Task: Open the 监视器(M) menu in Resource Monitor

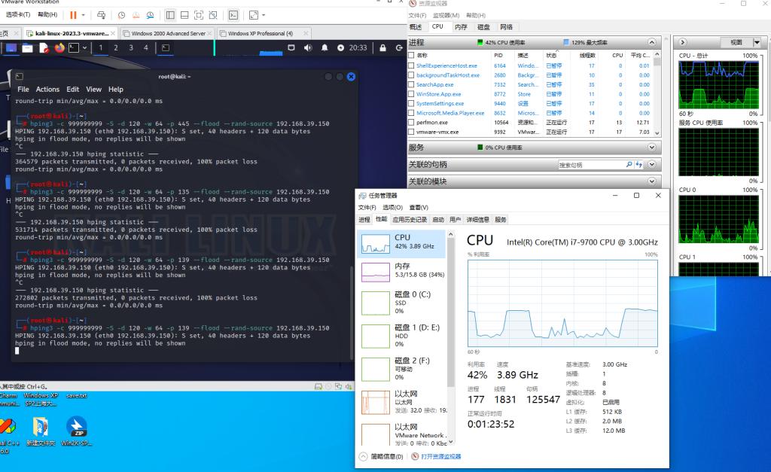Action: coord(446,15)
